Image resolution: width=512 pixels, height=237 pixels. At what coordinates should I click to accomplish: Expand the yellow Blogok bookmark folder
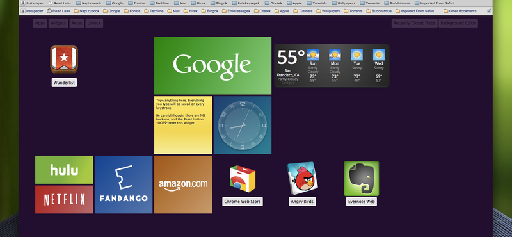pyautogui.click(x=210, y=11)
